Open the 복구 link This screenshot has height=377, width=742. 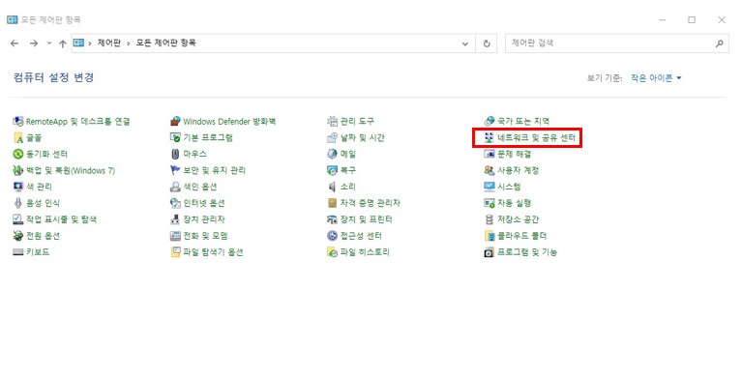click(348, 170)
